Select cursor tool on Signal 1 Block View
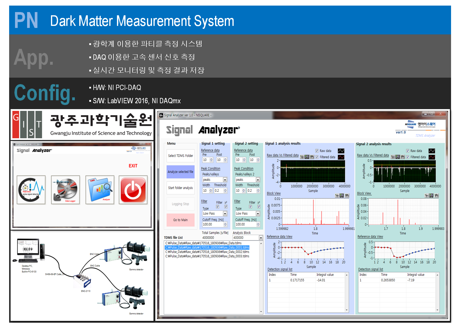This screenshot has width=454, height=325. (337, 196)
